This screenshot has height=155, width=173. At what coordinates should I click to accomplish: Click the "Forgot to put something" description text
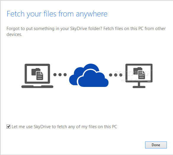[86, 32]
